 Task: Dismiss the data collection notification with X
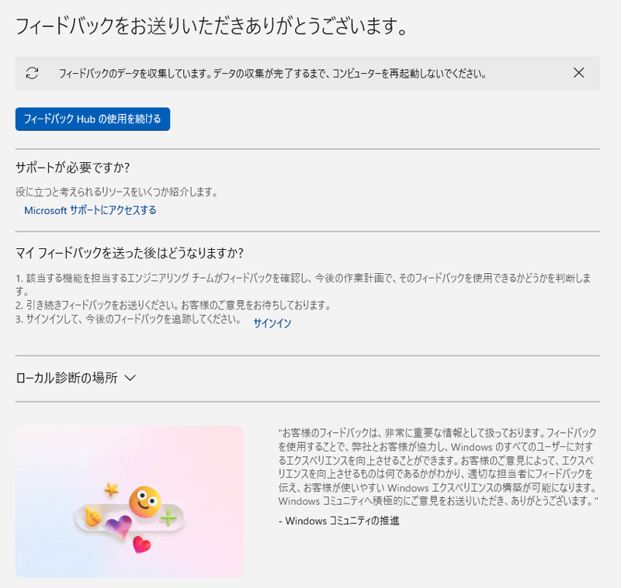[x=578, y=73]
